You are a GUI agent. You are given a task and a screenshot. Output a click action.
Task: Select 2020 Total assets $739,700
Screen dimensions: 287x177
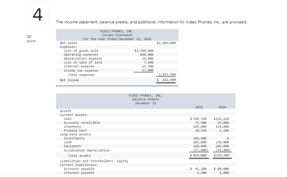221,155
